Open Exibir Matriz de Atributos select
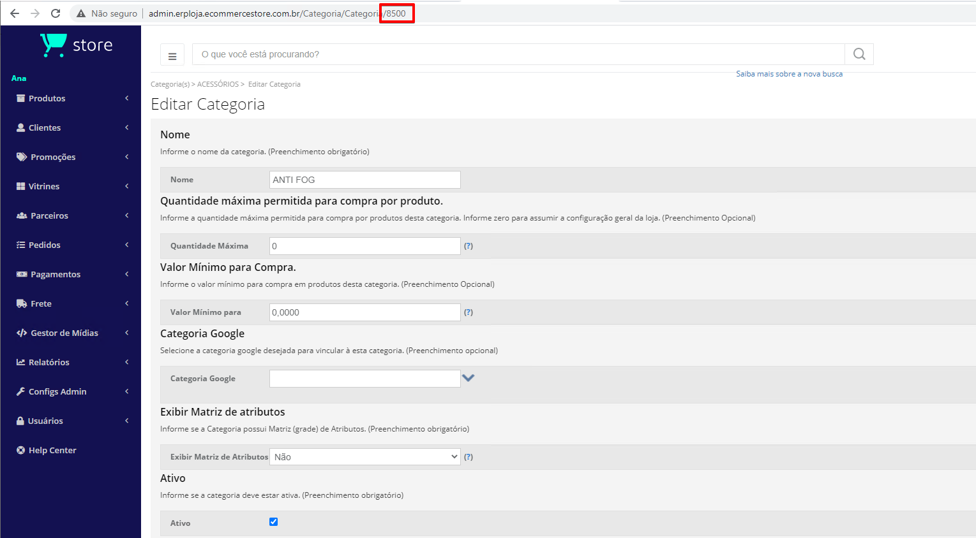 [x=365, y=457]
